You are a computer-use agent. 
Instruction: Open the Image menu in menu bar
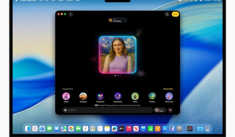point(61,1)
